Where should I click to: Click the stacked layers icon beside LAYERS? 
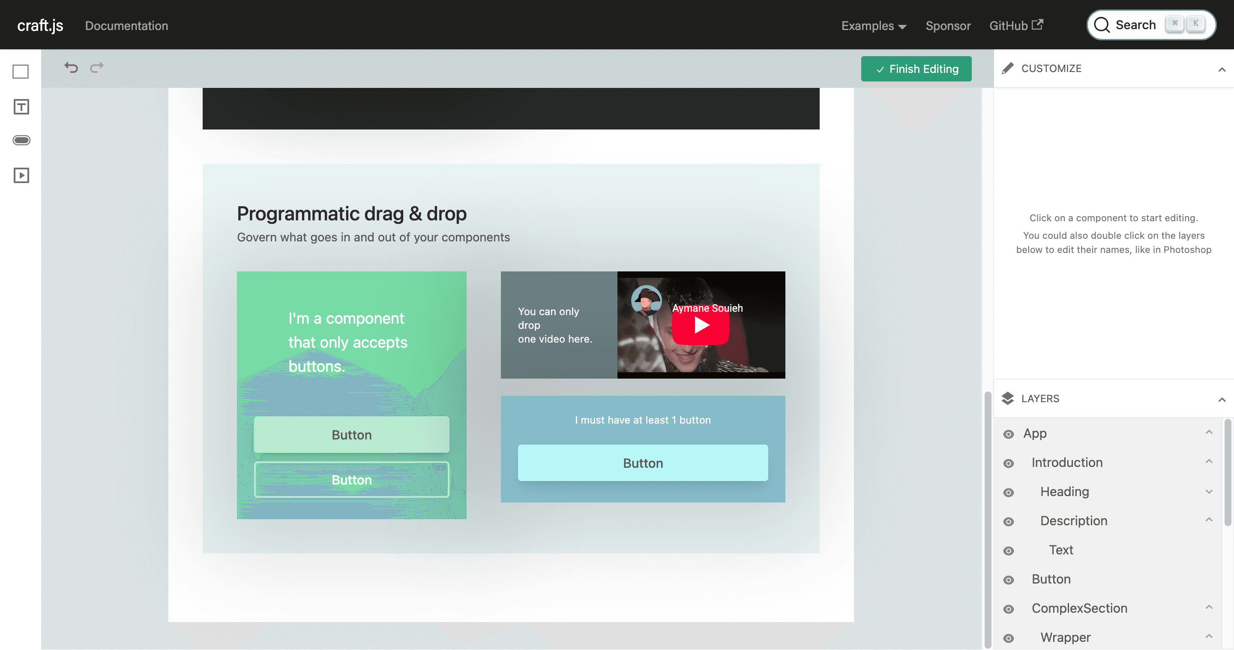1008,398
